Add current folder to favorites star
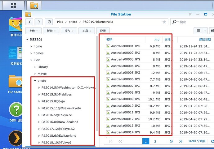Image resolution: width=214 pixels, height=149 pixels. 164,22
